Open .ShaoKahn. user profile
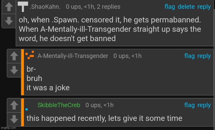Image resolution: width=215 pixels, height=130 pixels. pyautogui.click(x=45, y=7)
